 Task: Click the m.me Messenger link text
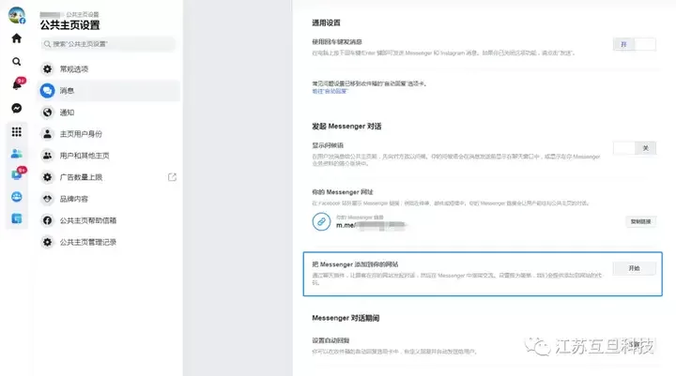[371, 225]
